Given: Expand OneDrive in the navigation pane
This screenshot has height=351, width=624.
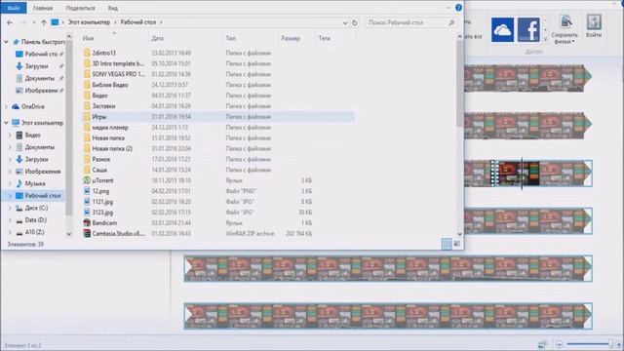Looking at the screenshot, I should click(x=7, y=106).
